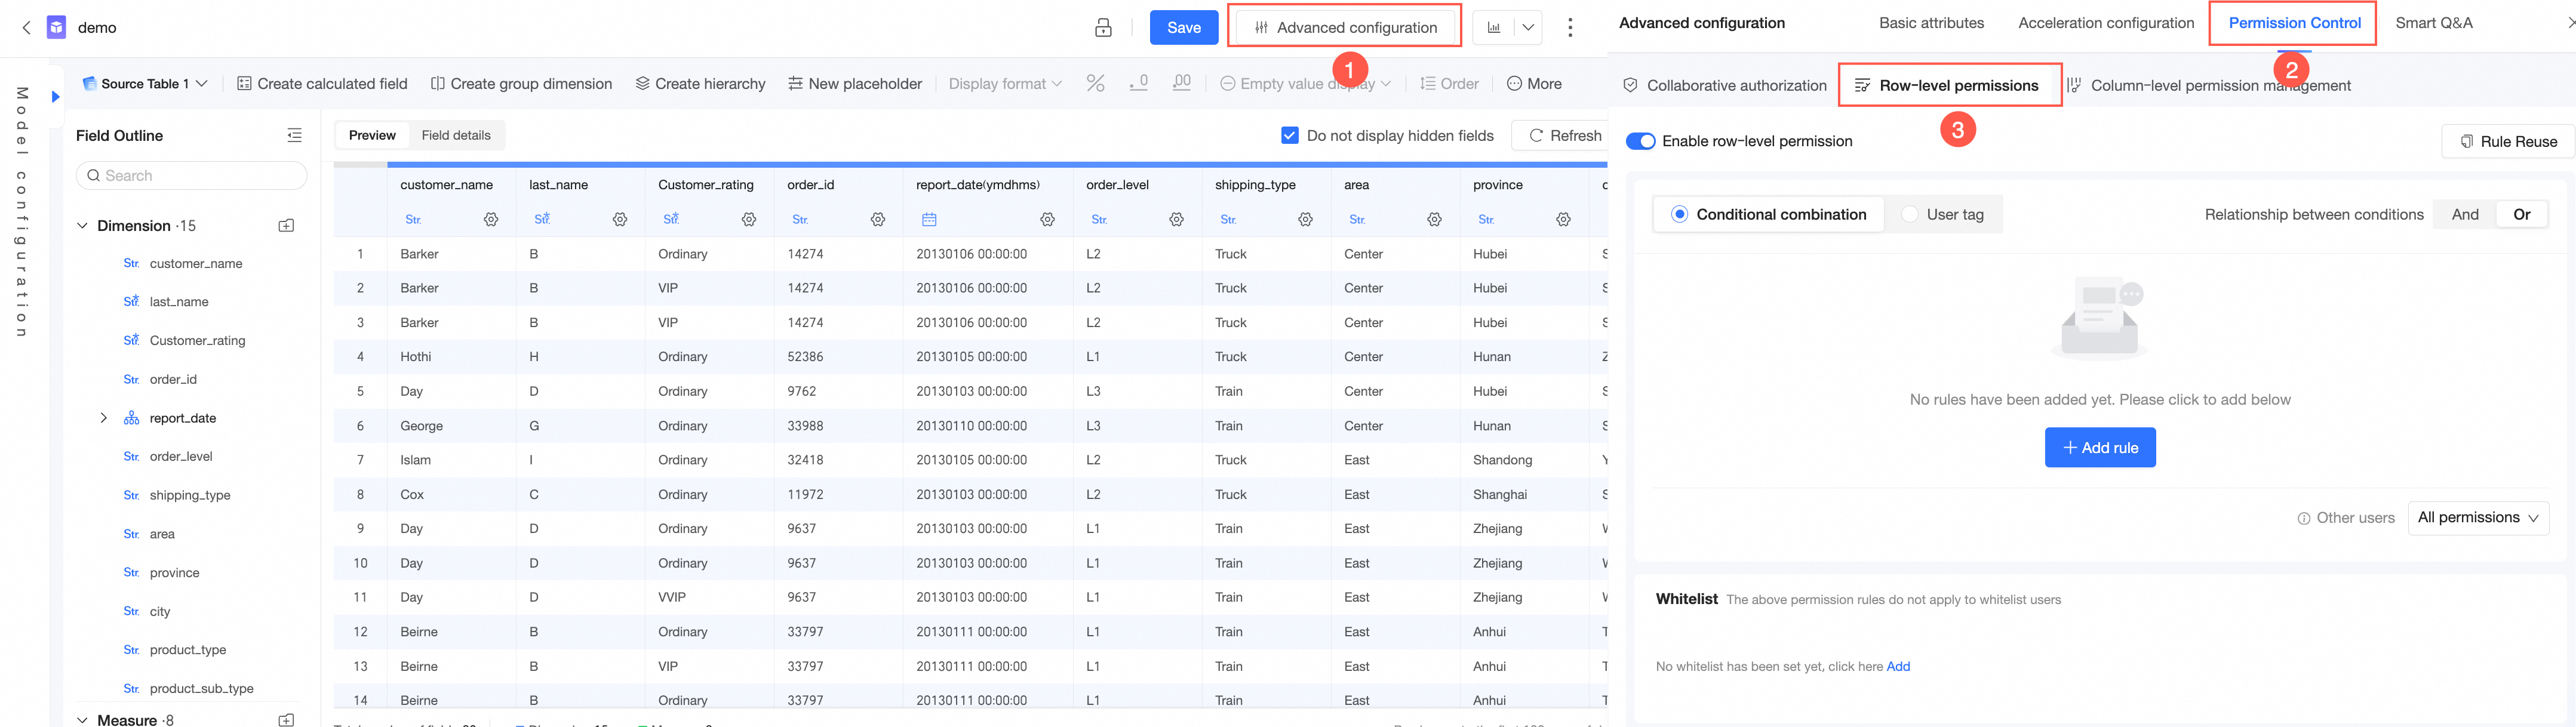Click the Field Outline collapse icon

coord(294,135)
